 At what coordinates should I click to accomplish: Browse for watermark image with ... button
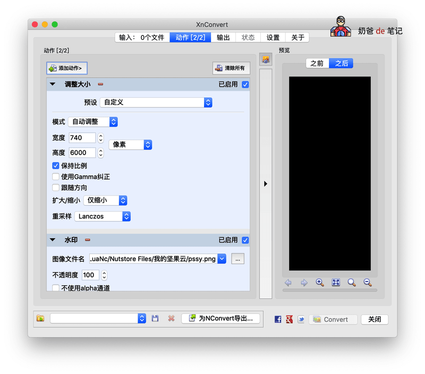237,259
